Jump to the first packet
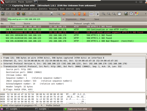The width and height of the screenshot is (147, 111). click(79, 14)
